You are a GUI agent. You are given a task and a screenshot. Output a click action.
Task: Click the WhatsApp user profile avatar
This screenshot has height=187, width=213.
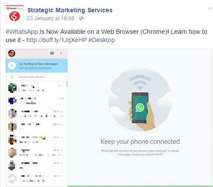click(11, 53)
